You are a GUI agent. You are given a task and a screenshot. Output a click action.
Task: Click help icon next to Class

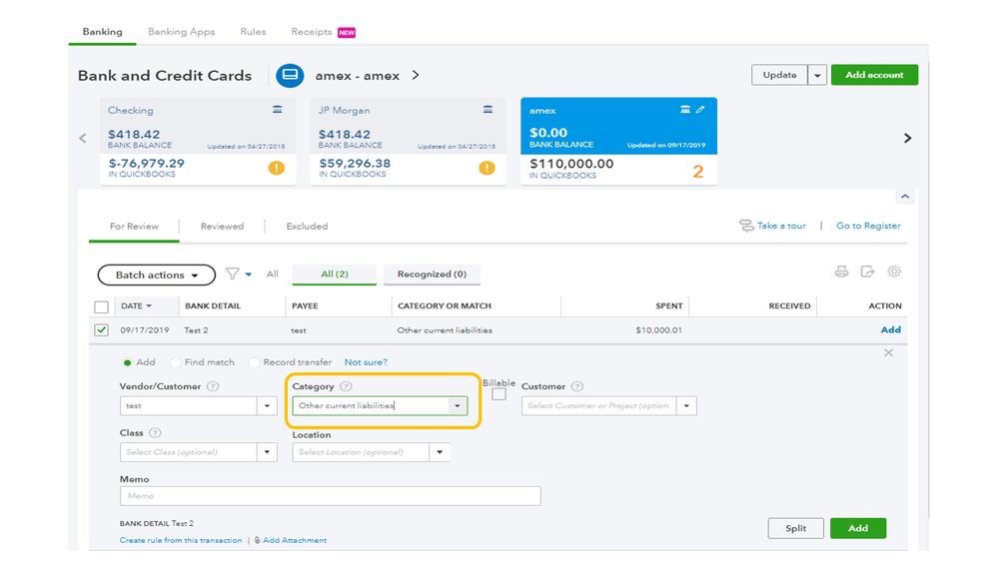coord(155,432)
